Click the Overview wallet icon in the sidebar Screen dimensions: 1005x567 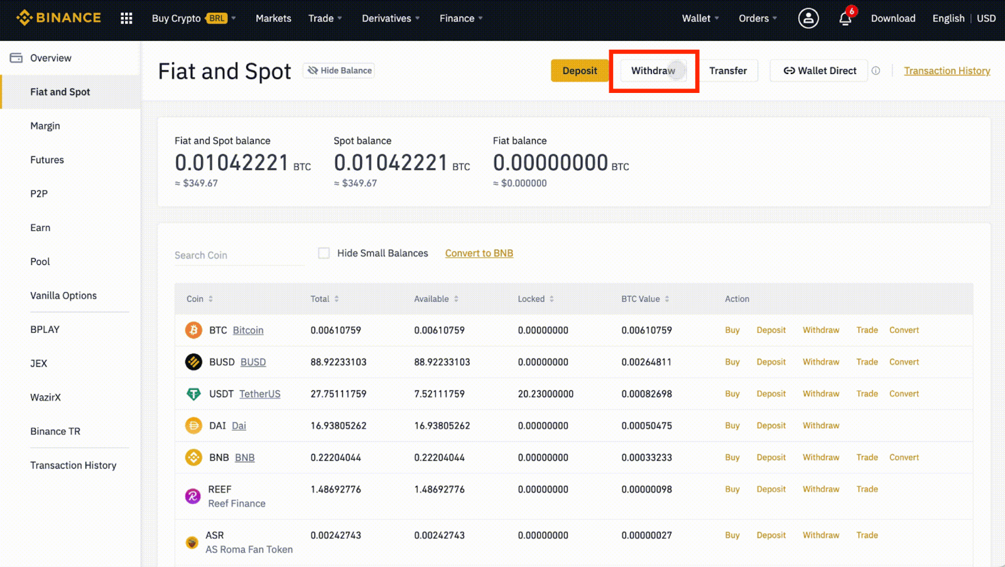point(16,57)
